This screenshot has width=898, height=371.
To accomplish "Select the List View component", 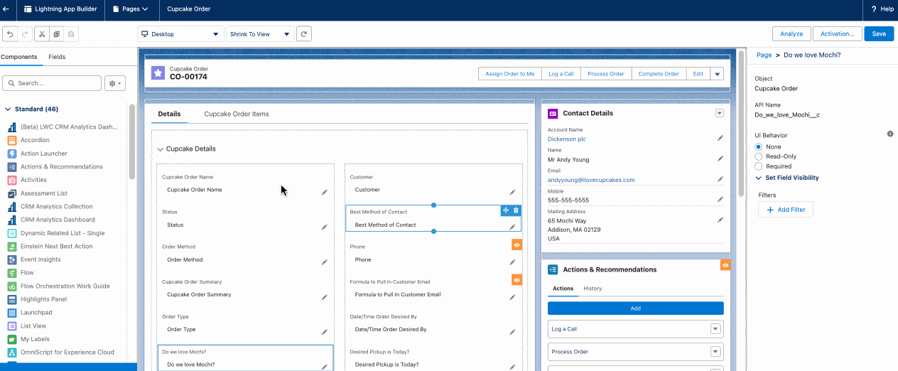I will (33, 326).
